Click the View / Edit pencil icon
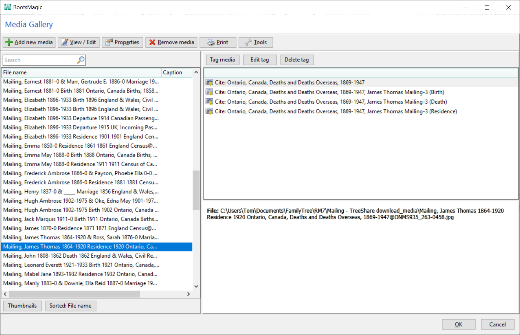This screenshot has width=520, height=335. 65,43
